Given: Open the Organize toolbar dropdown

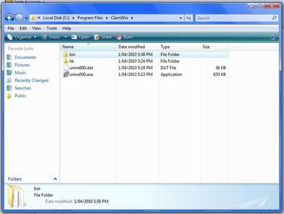Looking at the screenshot, I should coord(22,37).
